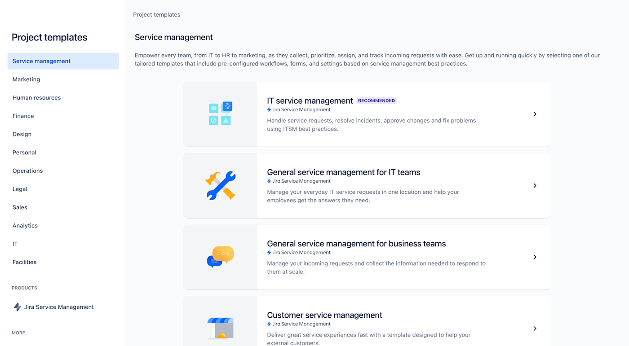The height and width of the screenshot is (346, 629).
Task: Click the lightning icon under Customer service management
Action: pos(269,324)
